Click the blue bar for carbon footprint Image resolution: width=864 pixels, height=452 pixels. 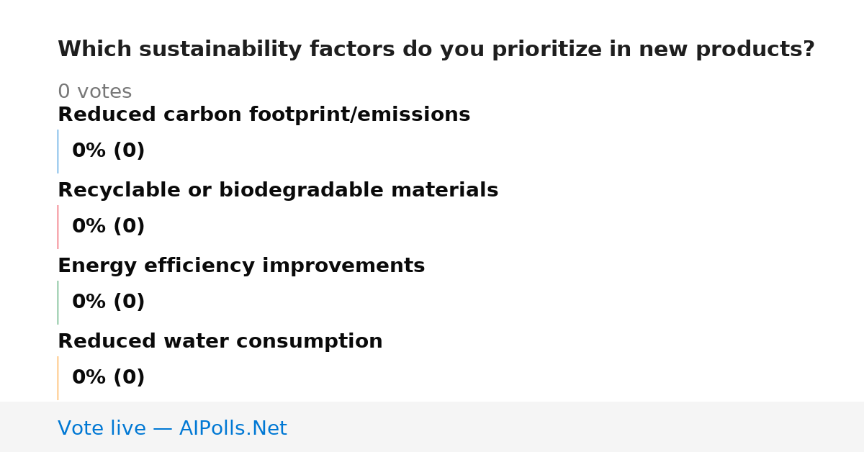[58, 151]
